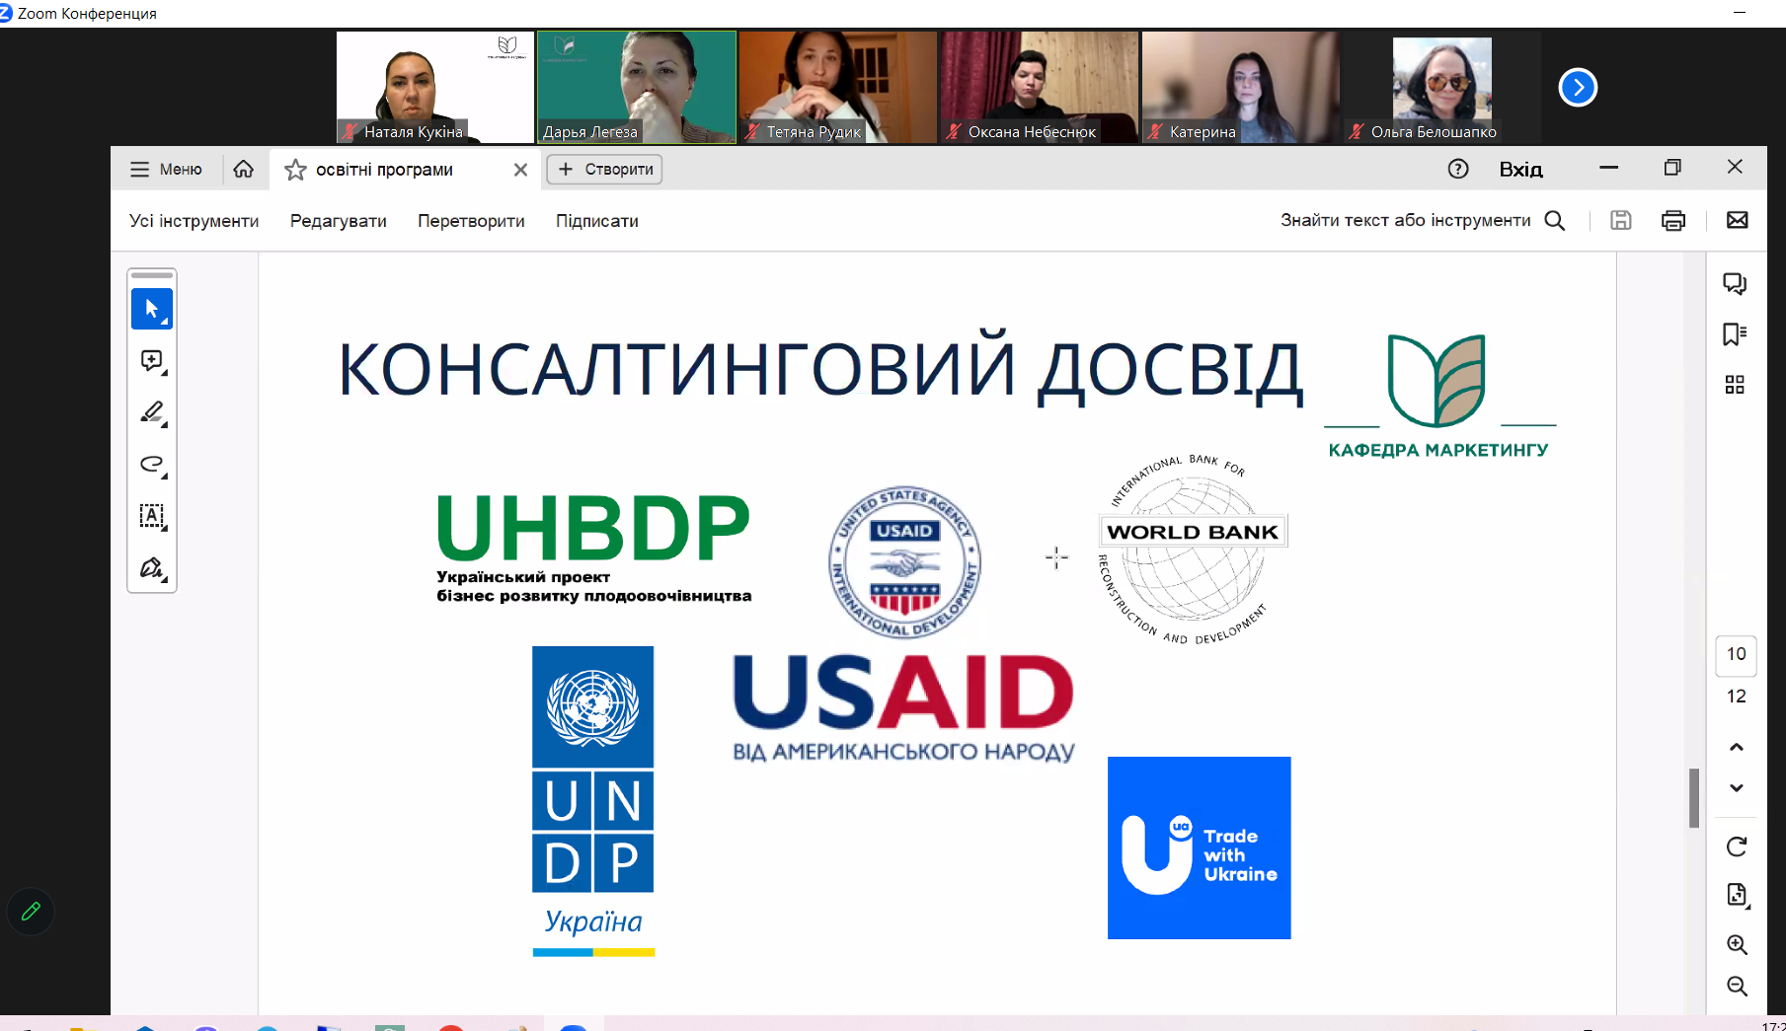Zoom in on the document
Image resolution: width=1786 pixels, height=1031 pixels.
1737,945
